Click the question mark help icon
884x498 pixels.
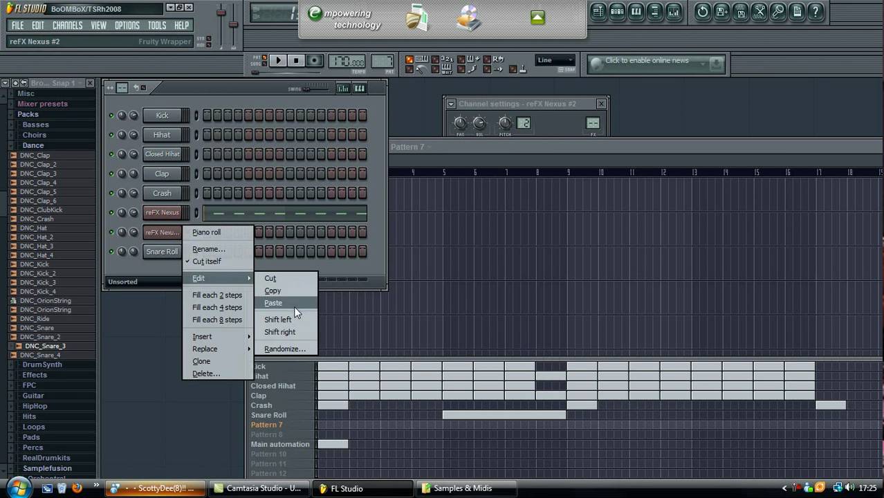(815, 11)
